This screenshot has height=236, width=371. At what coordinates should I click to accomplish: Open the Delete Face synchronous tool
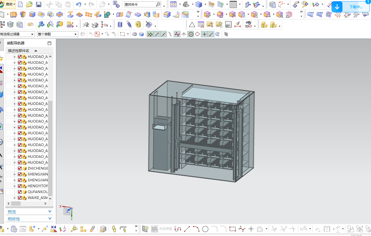[233, 14]
